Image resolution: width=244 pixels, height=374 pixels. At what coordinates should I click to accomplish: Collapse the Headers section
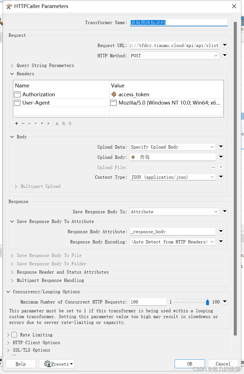pos(12,74)
